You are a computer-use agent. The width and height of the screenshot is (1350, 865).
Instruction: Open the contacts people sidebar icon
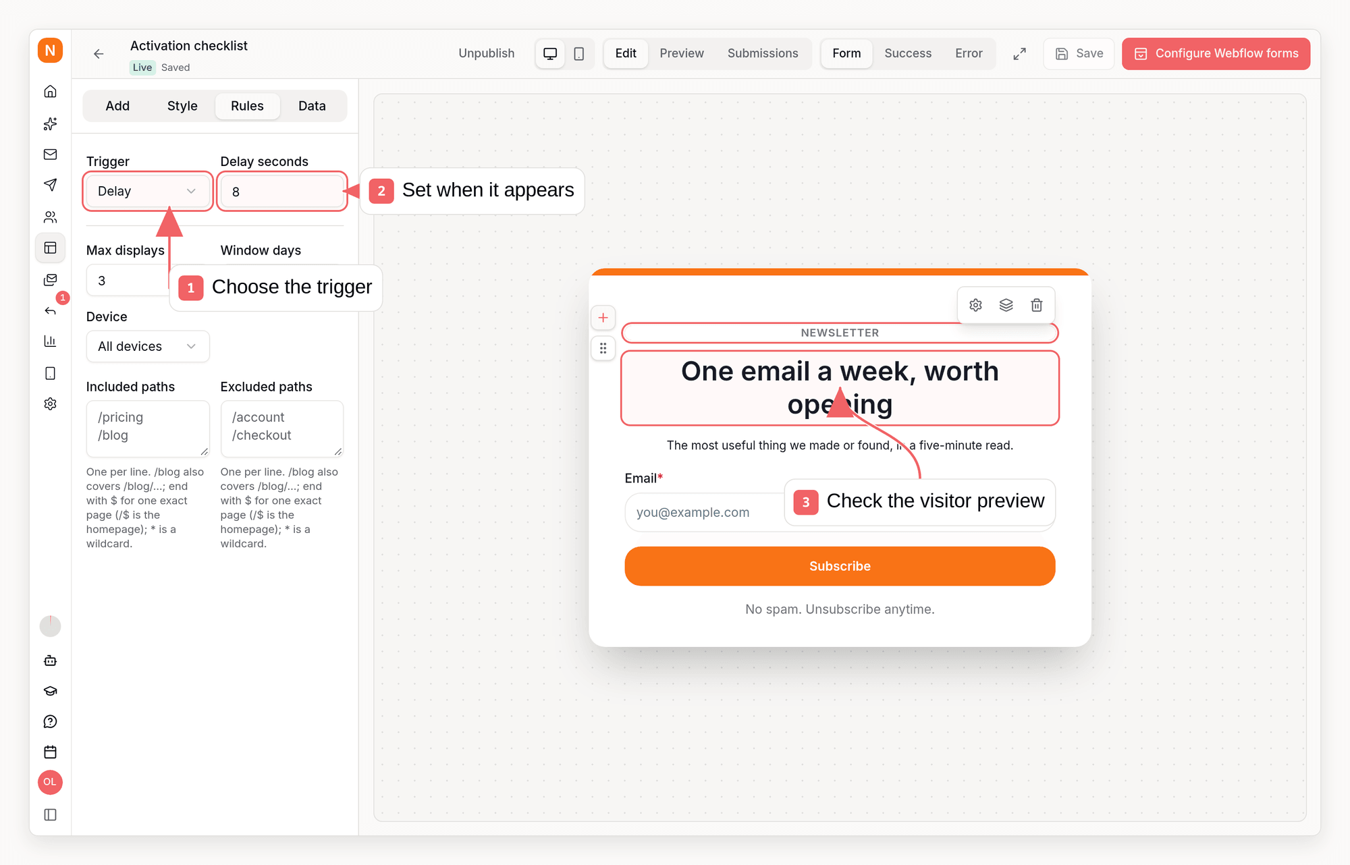pos(50,217)
